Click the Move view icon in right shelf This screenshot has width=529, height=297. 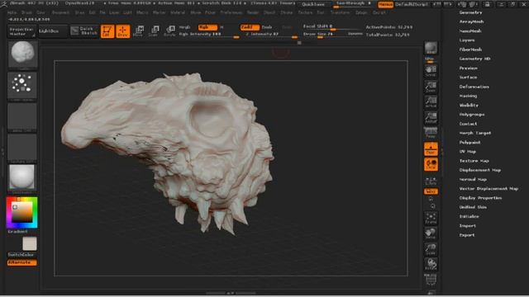431,233
